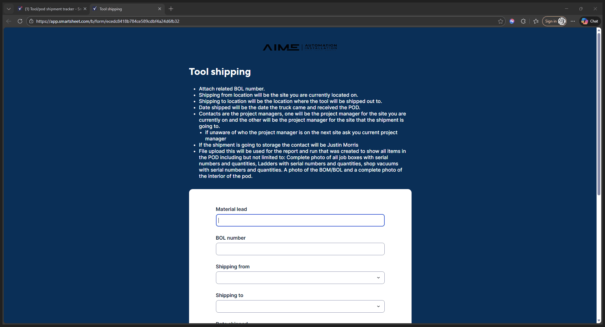Click the 'Date shipped will be' instruction line
605x327 pixels.
click(x=279, y=108)
